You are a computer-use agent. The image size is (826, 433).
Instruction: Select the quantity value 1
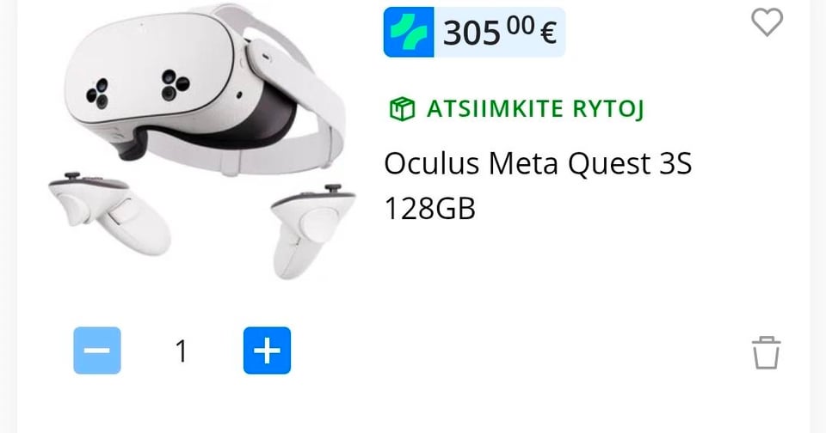point(182,351)
